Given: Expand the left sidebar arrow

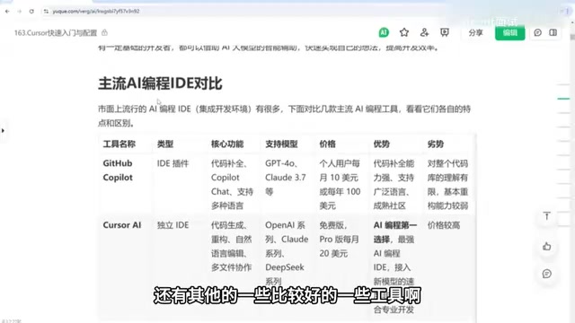Looking at the screenshot, I should point(3,130).
